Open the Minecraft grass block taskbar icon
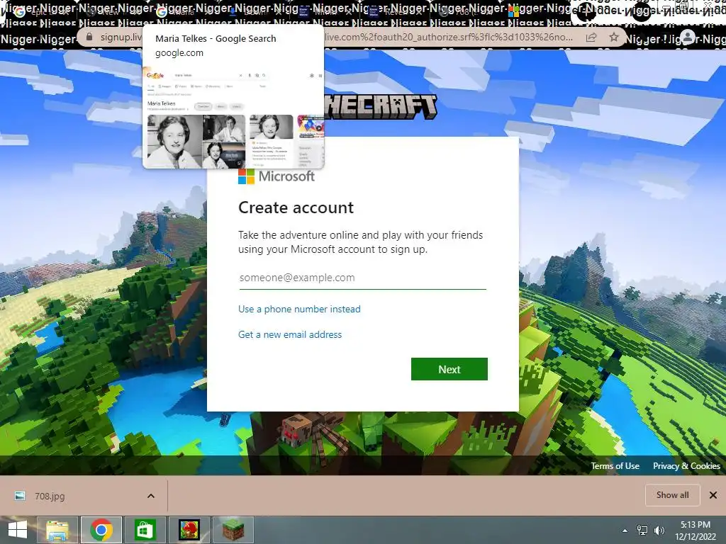This screenshot has height=544, width=726. click(x=233, y=530)
